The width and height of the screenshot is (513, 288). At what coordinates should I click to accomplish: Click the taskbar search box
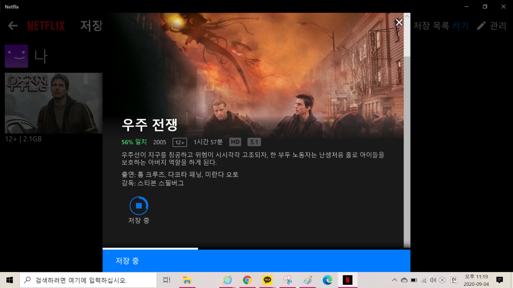88,280
